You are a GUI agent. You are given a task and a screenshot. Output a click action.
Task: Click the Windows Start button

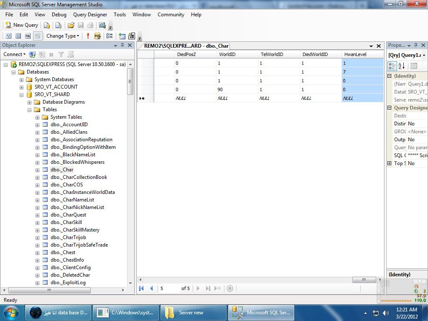point(11,313)
